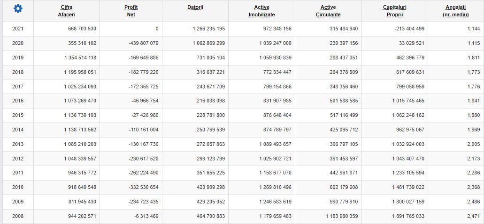The width and height of the screenshot is (484, 224).
Task: Select 2019 turnover value 1 354 514 118
Action: [x=80, y=58]
